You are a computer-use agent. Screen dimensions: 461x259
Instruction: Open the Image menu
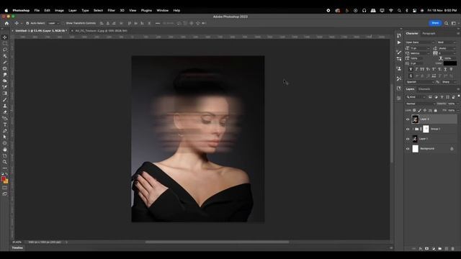point(59,10)
